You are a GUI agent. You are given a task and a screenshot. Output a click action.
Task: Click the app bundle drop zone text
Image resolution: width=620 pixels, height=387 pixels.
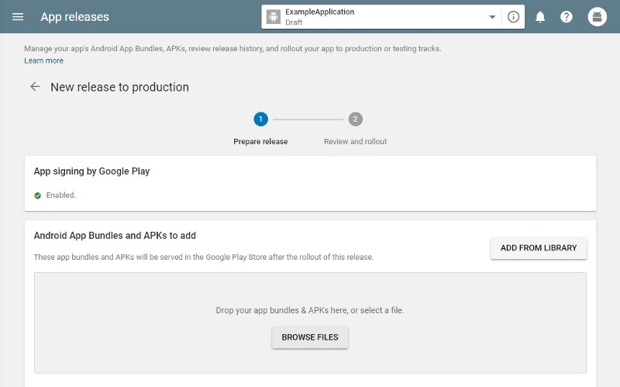pos(310,310)
